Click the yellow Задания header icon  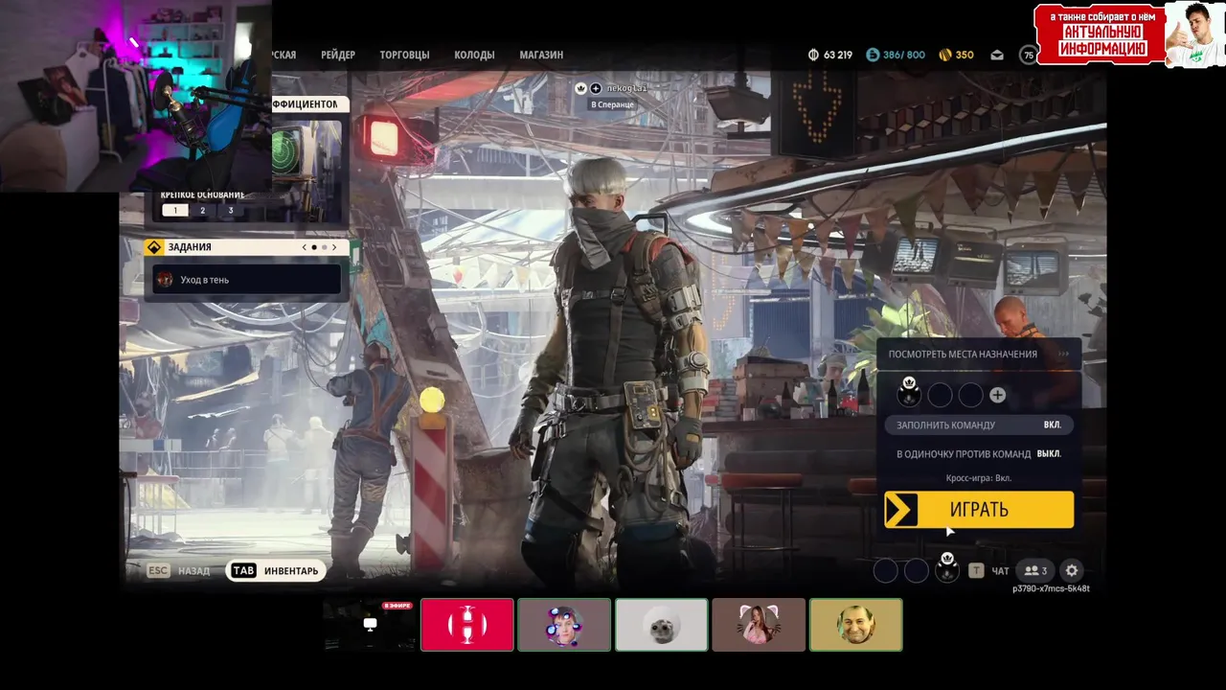(x=154, y=247)
